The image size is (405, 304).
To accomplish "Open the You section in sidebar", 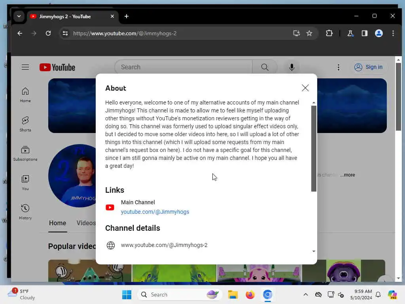I will point(25,183).
